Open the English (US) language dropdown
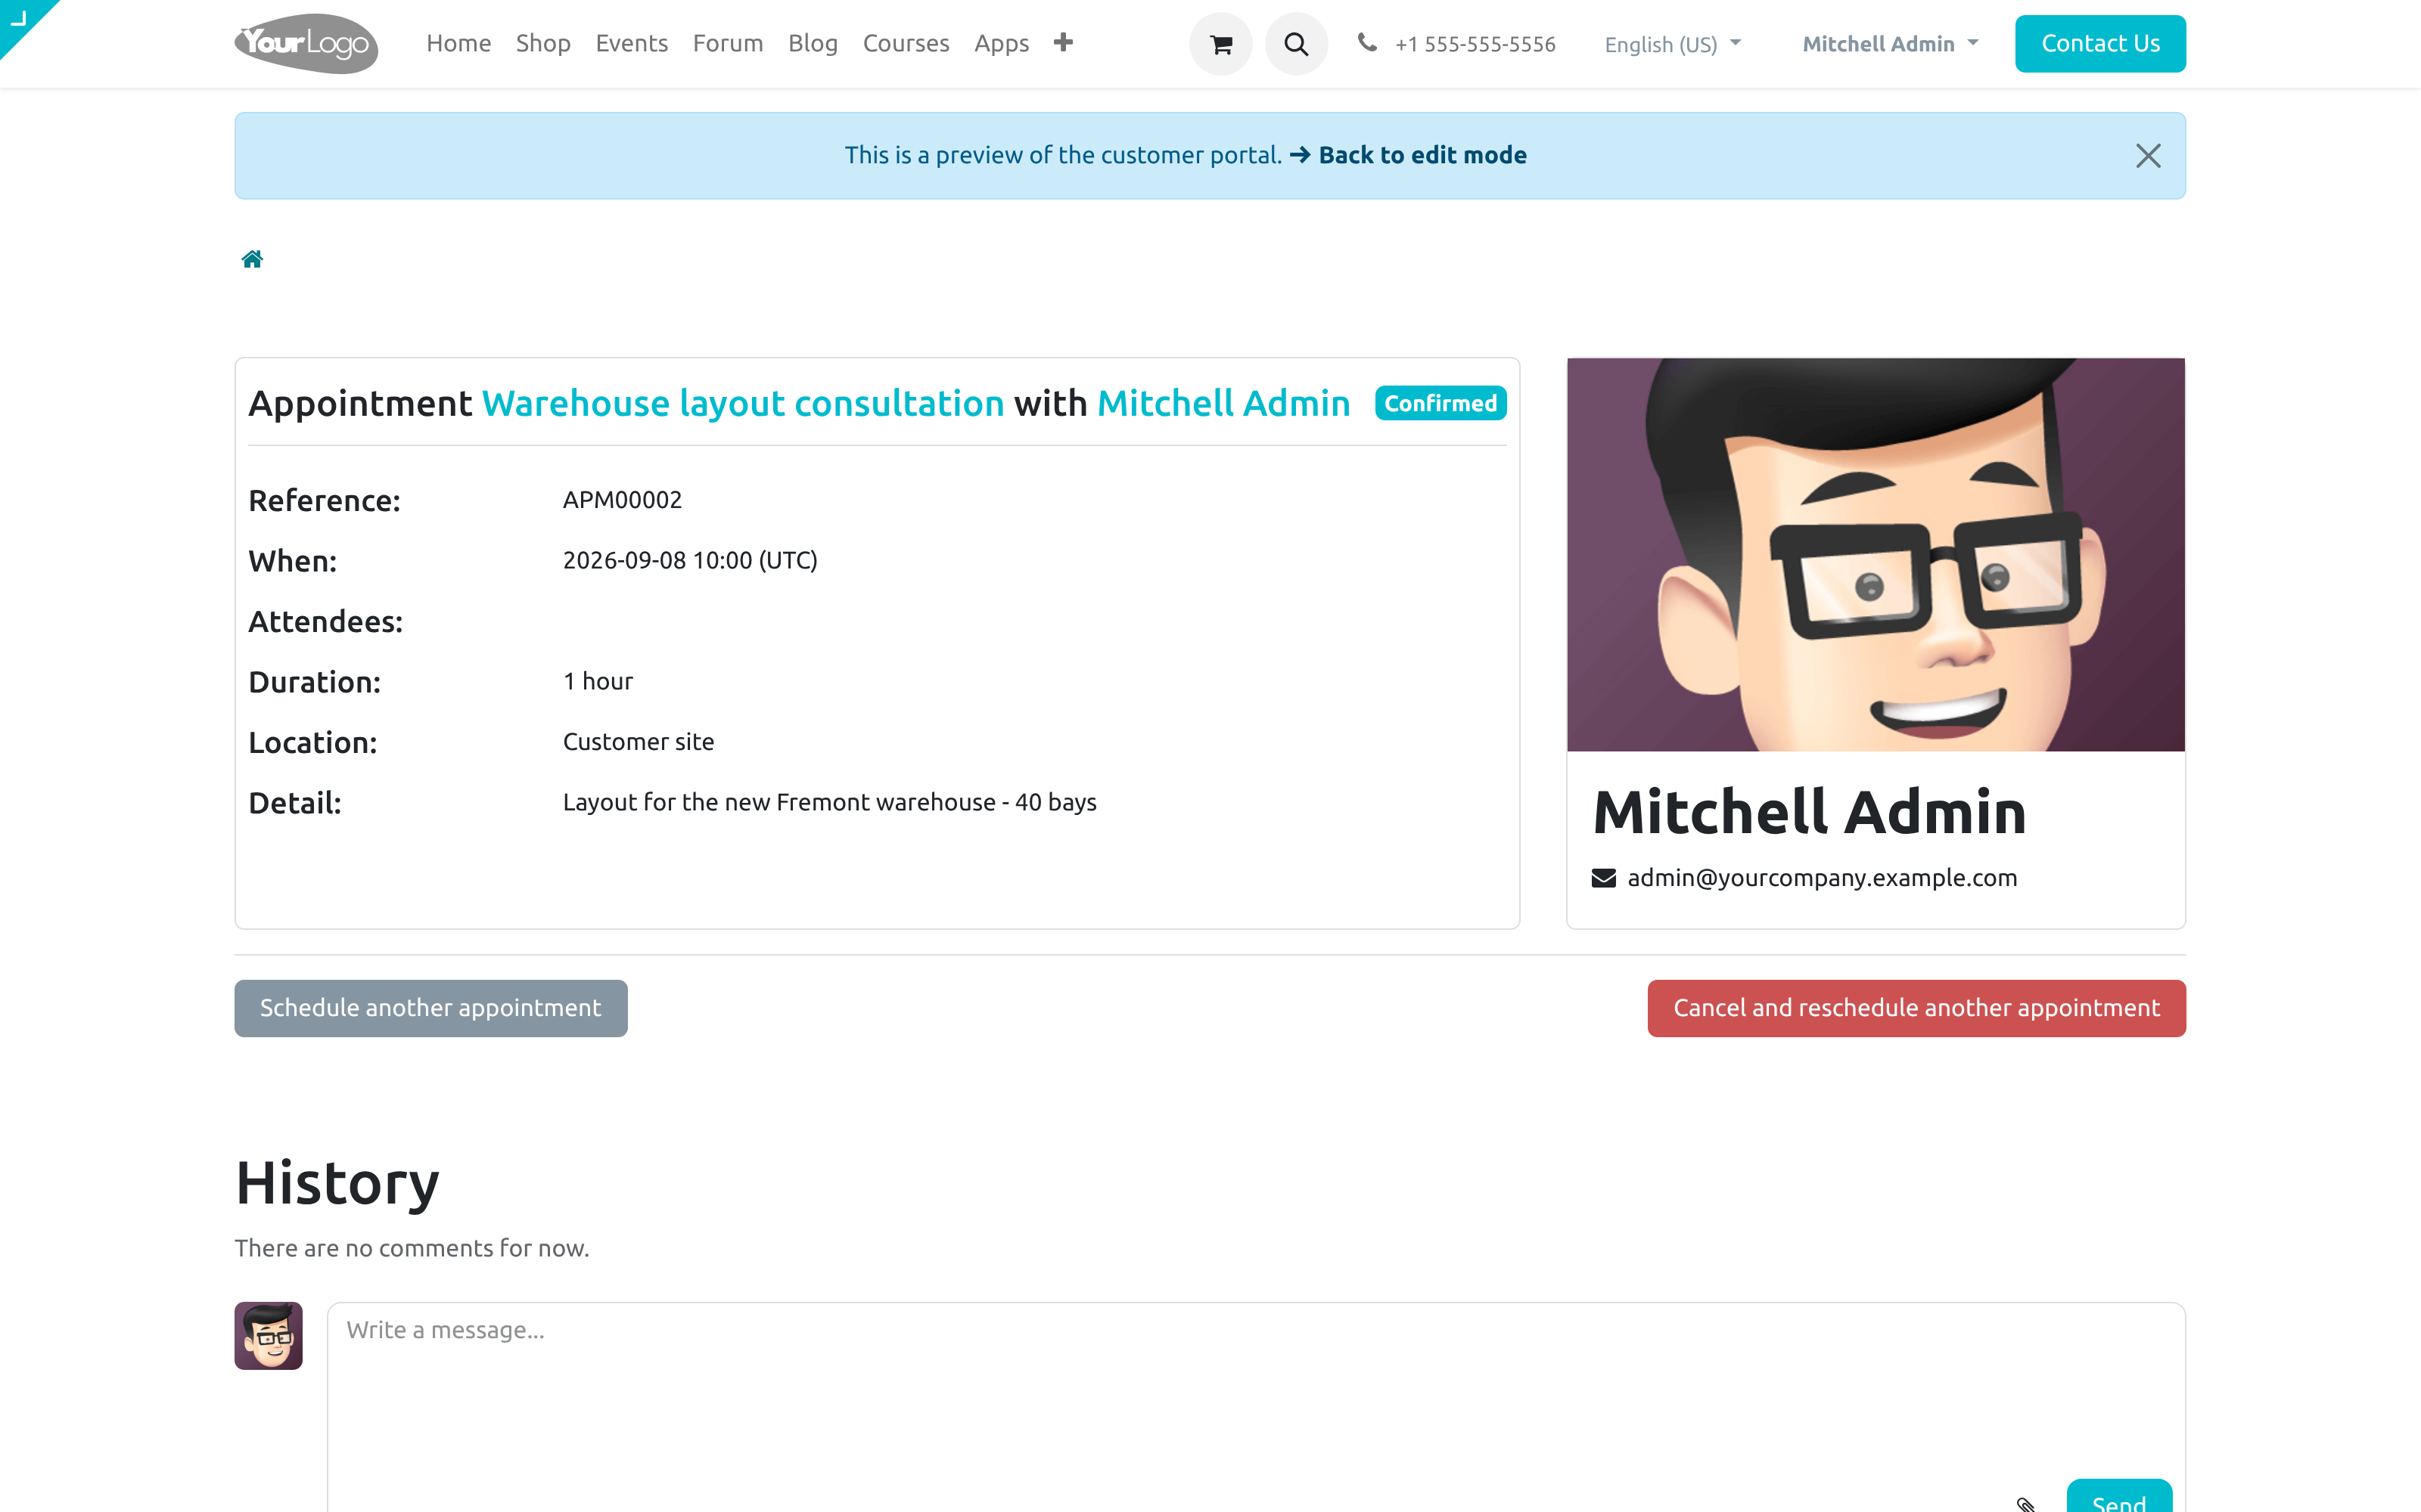Image resolution: width=2421 pixels, height=1512 pixels. tap(1673, 44)
